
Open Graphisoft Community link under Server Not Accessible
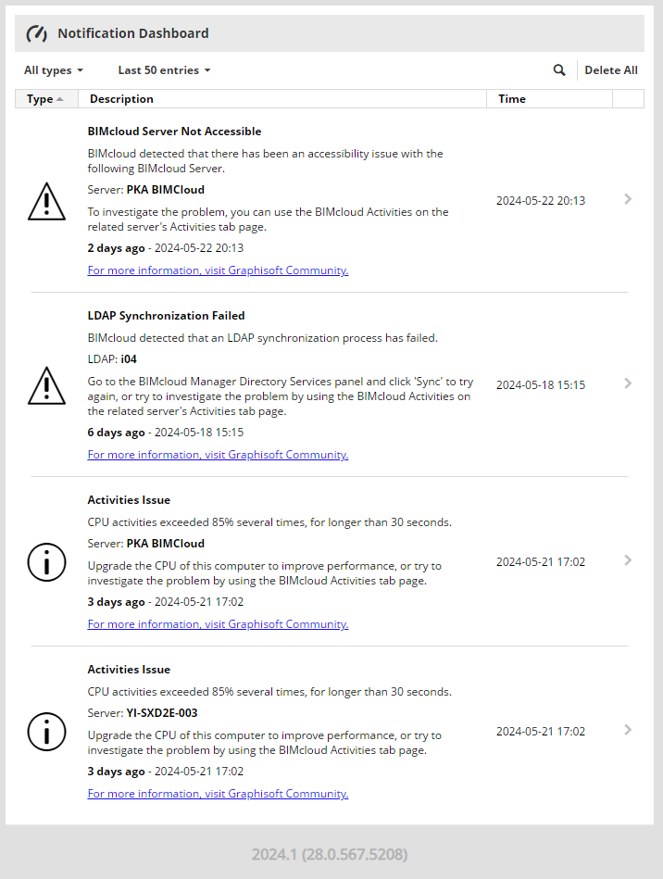coord(218,270)
